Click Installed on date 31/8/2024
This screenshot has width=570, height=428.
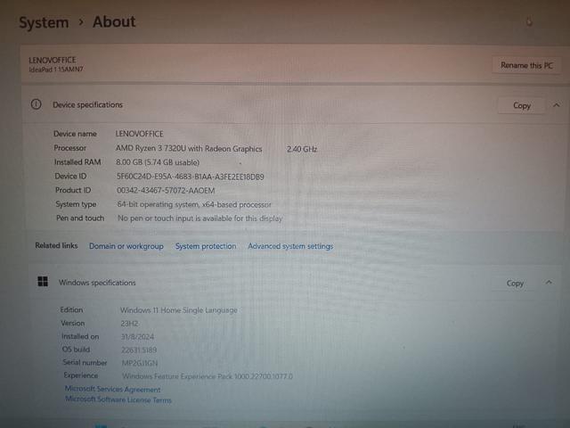tap(137, 337)
